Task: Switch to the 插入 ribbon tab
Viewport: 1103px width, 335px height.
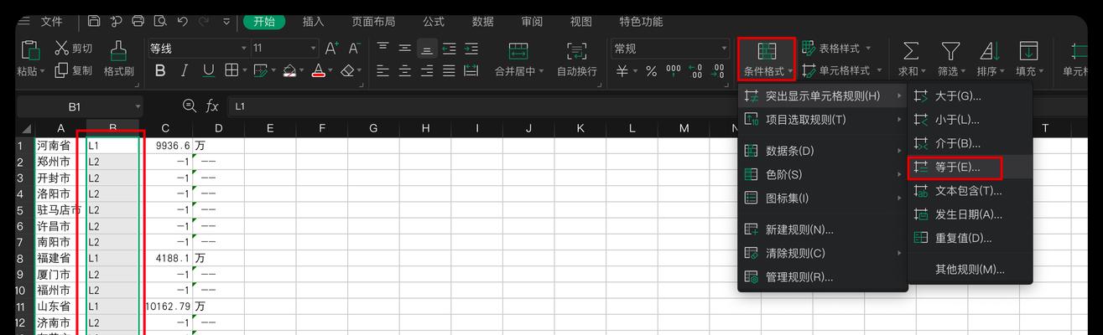Action: [x=313, y=21]
